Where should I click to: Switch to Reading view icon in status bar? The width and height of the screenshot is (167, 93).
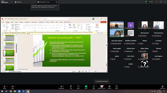click(86, 72)
